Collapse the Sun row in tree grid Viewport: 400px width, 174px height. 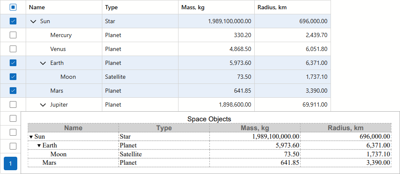pyautogui.click(x=33, y=21)
